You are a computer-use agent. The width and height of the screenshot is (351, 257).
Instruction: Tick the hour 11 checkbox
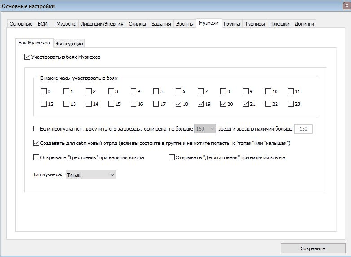tap(290, 91)
